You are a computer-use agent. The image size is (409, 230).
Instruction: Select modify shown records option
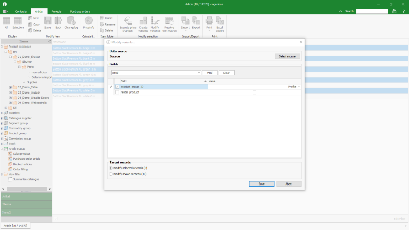(x=111, y=174)
